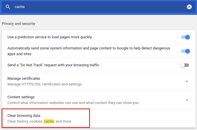Click the Content settings title text
Screen dimensions: 197x130
coord(21,97)
